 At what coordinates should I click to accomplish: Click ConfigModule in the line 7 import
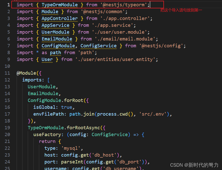58,46
